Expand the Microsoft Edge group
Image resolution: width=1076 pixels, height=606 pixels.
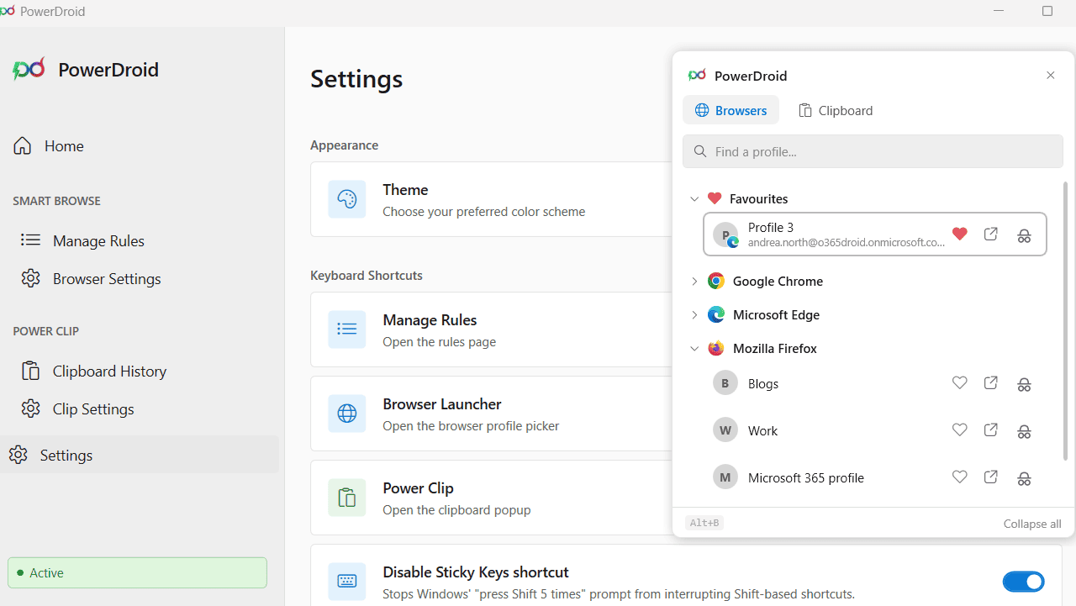click(694, 314)
